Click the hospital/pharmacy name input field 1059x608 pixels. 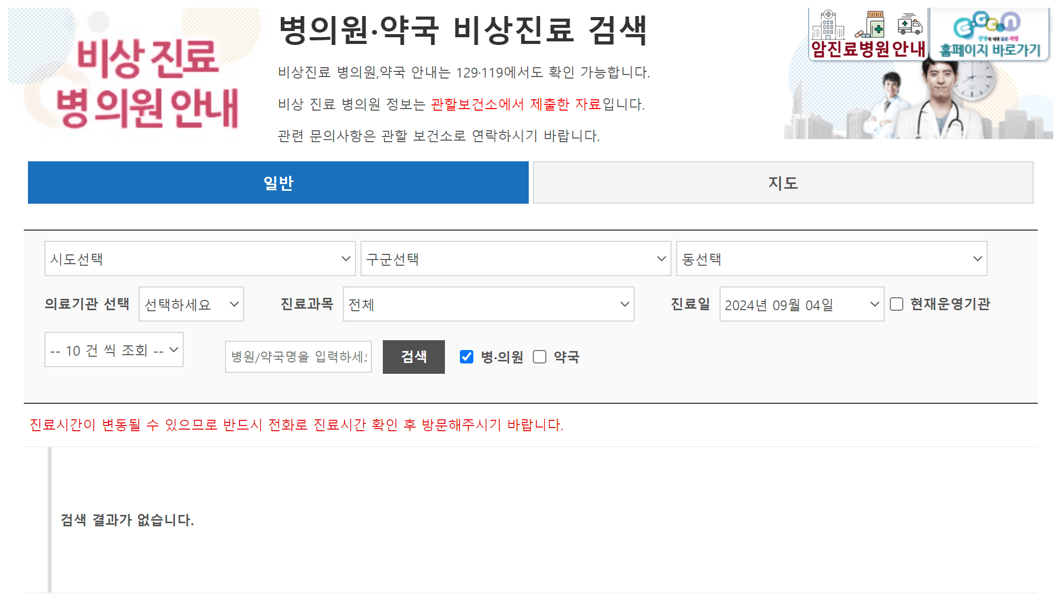pos(298,357)
